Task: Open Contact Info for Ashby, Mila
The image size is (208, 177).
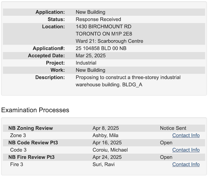Action: pos(186,135)
